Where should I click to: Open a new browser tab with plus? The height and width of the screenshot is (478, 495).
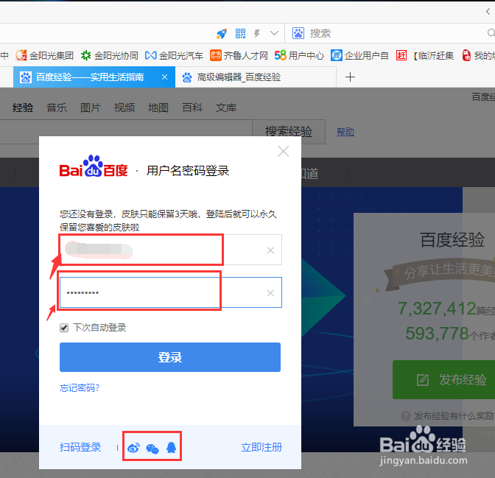[x=350, y=77]
